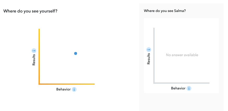228x111 pixels.
Task: Click the Results label beside Salma chart
Action: pyautogui.click(x=148, y=59)
